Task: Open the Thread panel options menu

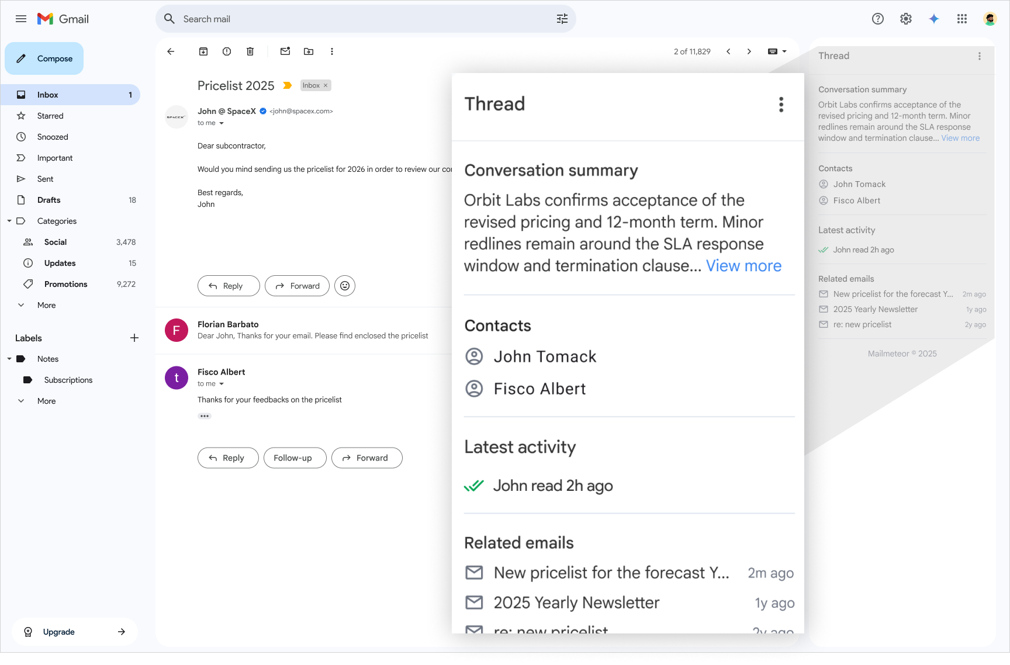Action: click(x=781, y=104)
